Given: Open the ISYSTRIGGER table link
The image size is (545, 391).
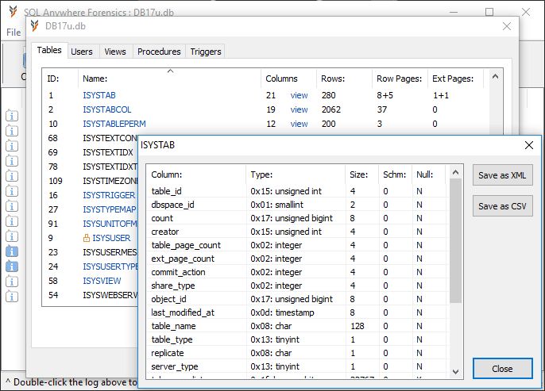Looking at the screenshot, I should click(x=109, y=195).
